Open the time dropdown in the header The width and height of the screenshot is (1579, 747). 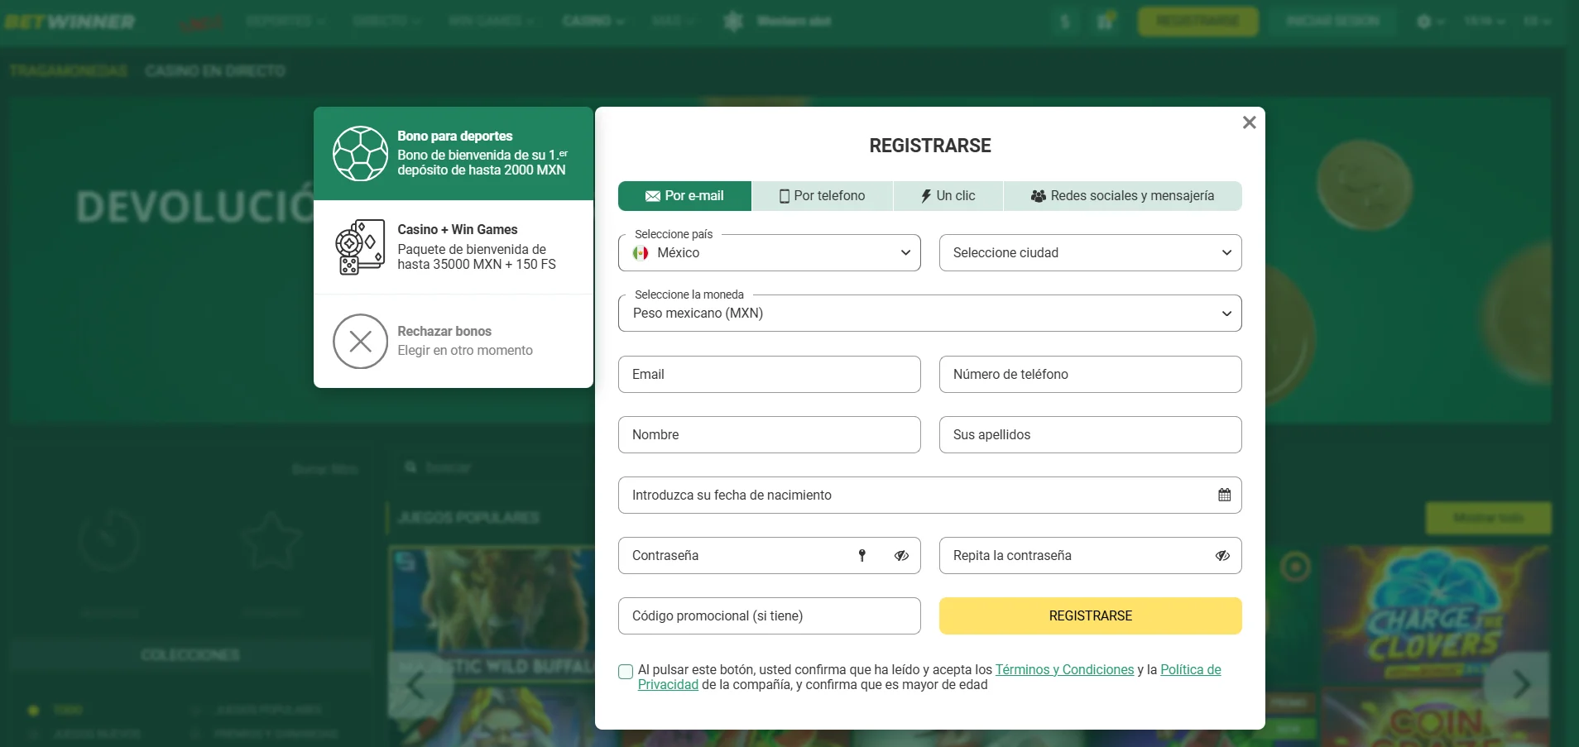(x=1484, y=22)
